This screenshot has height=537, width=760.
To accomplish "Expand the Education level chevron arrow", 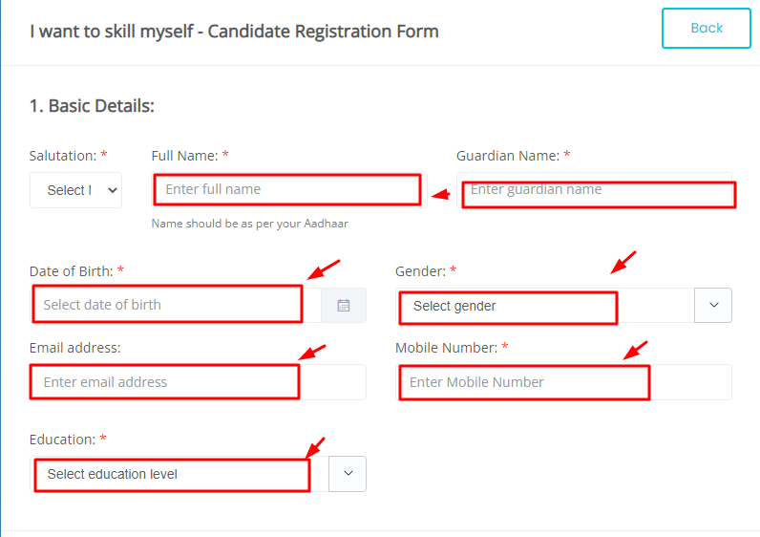I will (348, 473).
